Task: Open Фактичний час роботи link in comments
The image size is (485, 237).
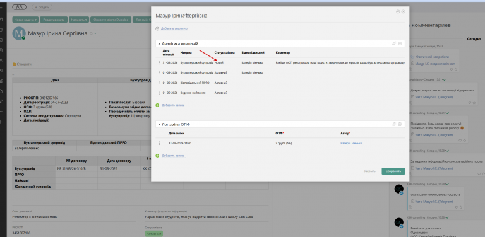Action: [x=433, y=57]
